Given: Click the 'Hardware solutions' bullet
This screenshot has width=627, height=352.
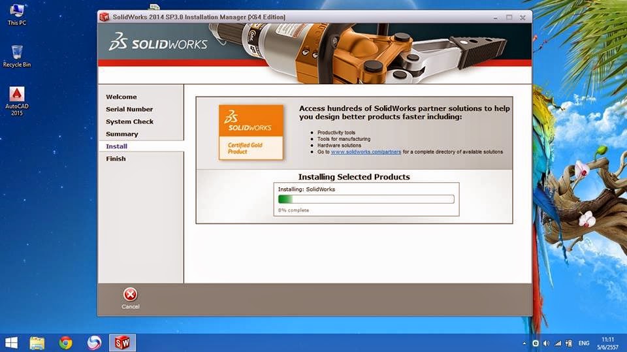Looking at the screenshot, I should [x=339, y=145].
